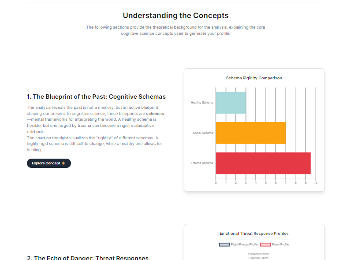Screen dimensions: 347x260
Task: Click the teal Healthy Schema bar
Action: pos(231,103)
